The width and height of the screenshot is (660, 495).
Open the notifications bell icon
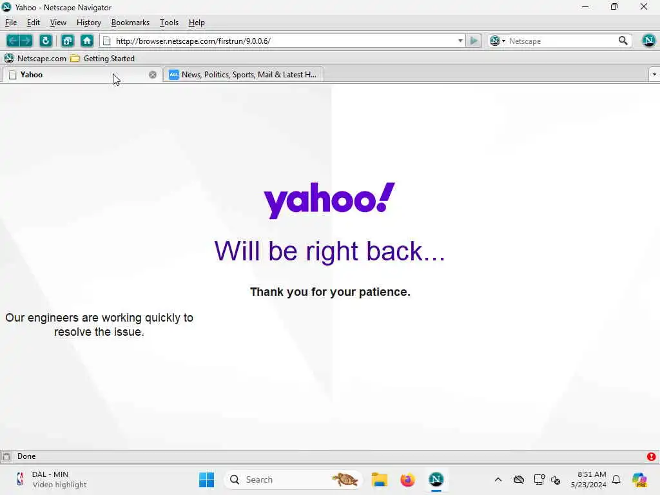(616, 480)
